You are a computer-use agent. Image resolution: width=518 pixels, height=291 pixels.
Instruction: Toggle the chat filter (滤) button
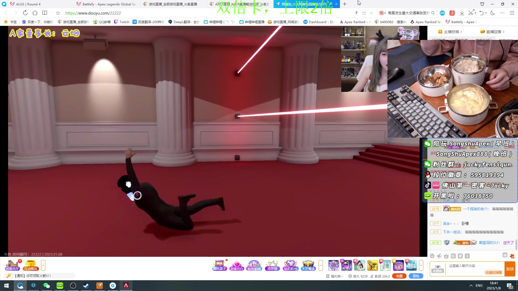tap(505, 255)
